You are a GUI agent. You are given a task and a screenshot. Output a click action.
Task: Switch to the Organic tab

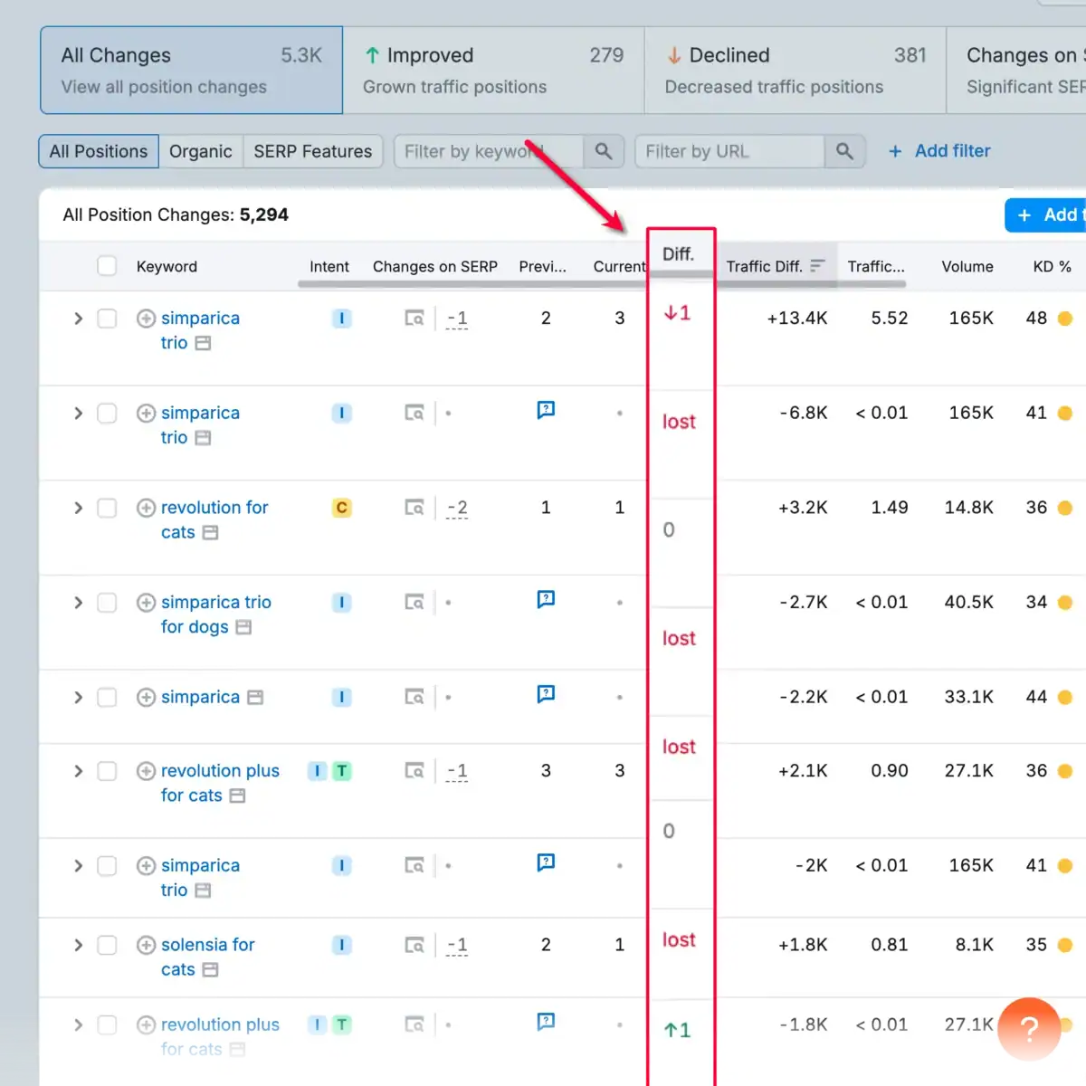tap(201, 151)
